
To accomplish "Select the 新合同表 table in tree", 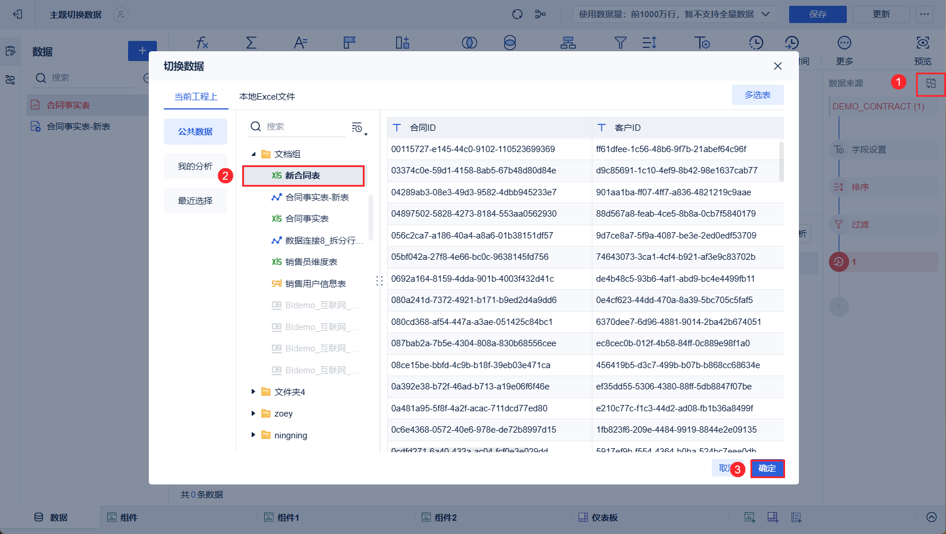I will 303,176.
